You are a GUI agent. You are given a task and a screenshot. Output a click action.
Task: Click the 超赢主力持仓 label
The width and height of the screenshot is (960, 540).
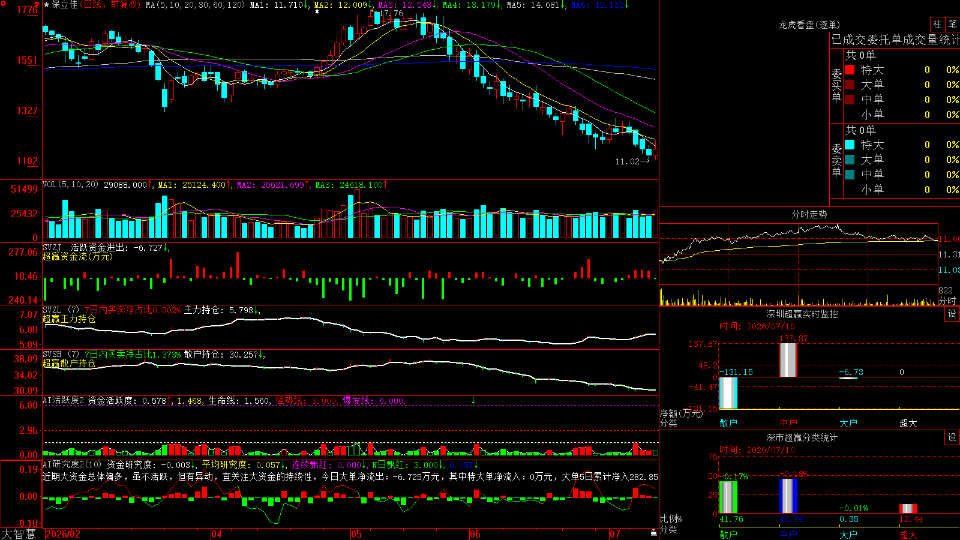coord(69,319)
